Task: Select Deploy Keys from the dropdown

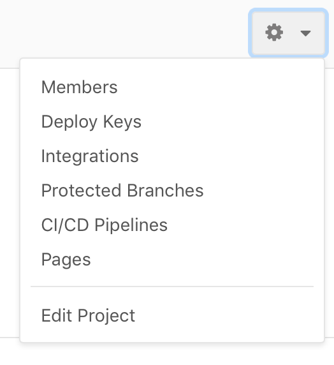Action: click(91, 121)
